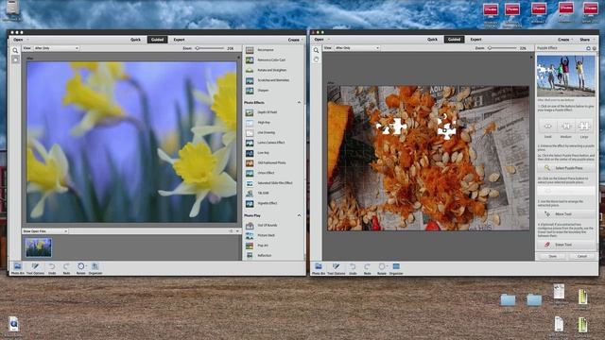Select Recompose effect icon in left window
The width and height of the screenshot is (605, 340).
click(x=250, y=50)
